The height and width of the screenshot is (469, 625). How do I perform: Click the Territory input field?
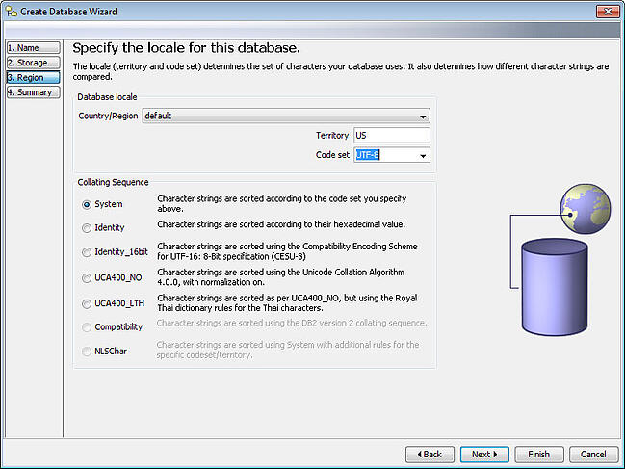(391, 136)
